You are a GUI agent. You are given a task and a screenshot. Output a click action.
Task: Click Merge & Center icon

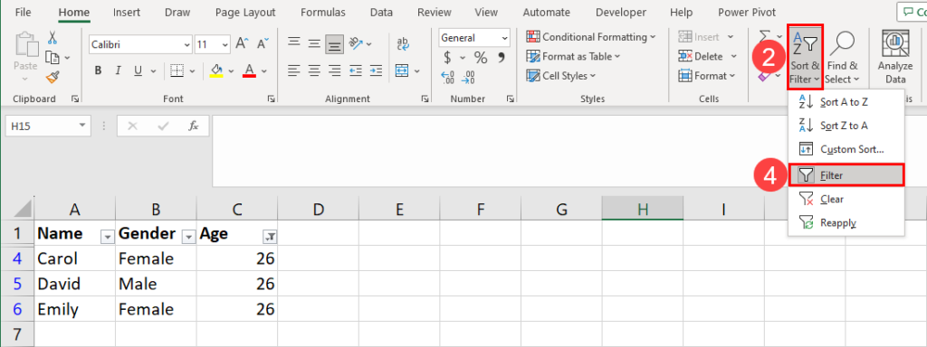pos(403,70)
